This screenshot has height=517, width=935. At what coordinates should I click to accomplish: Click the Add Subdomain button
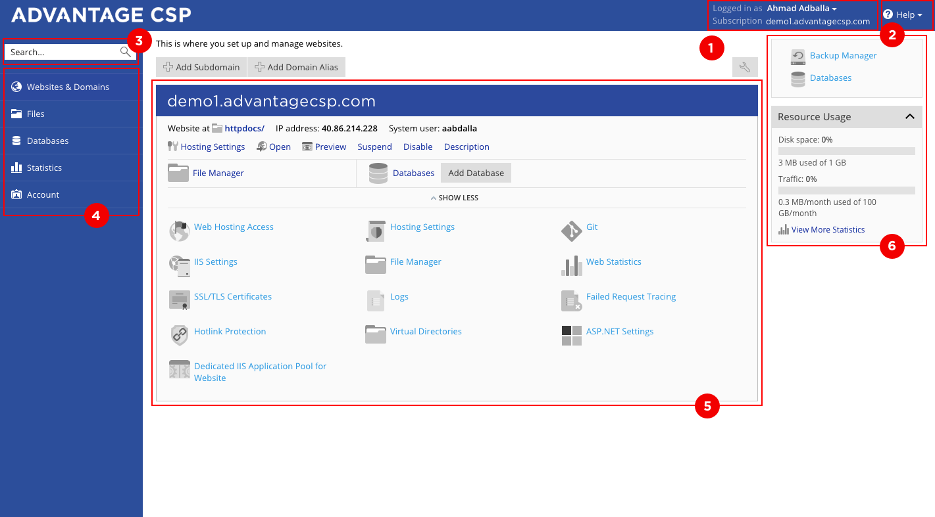point(201,67)
